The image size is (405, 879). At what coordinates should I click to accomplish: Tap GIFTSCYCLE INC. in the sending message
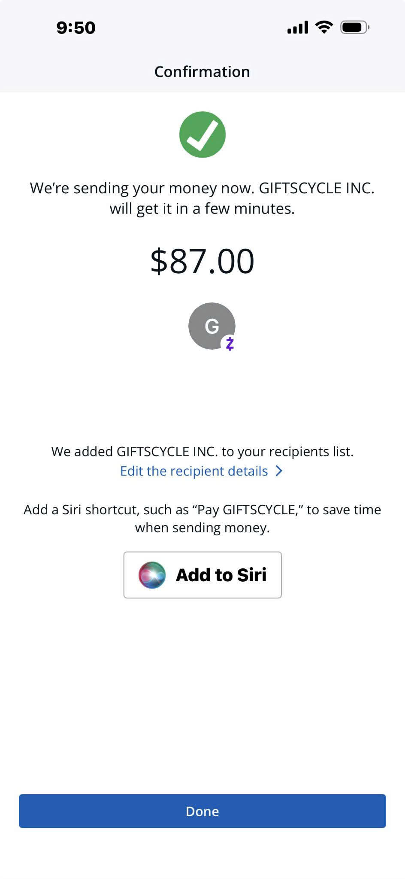click(x=317, y=188)
